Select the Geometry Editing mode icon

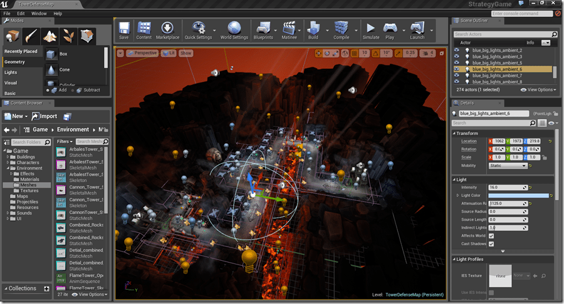coord(86,36)
